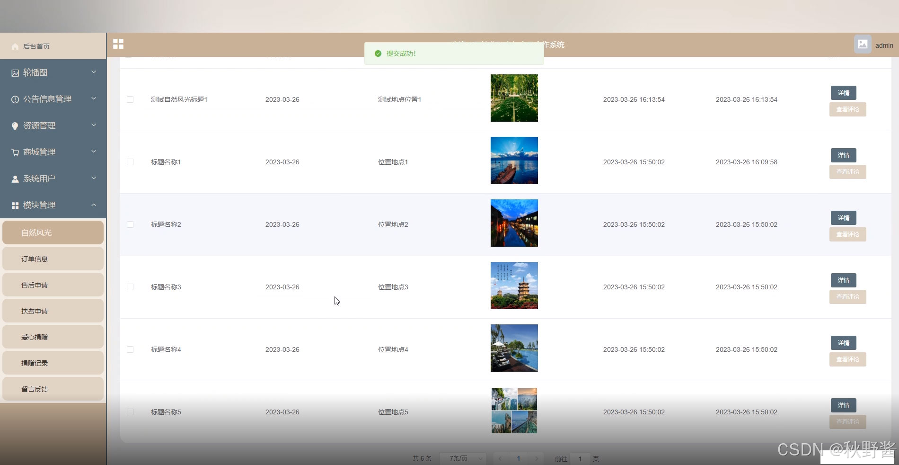Click the admin username label
Viewport: 899px width, 465px height.
tap(884, 45)
